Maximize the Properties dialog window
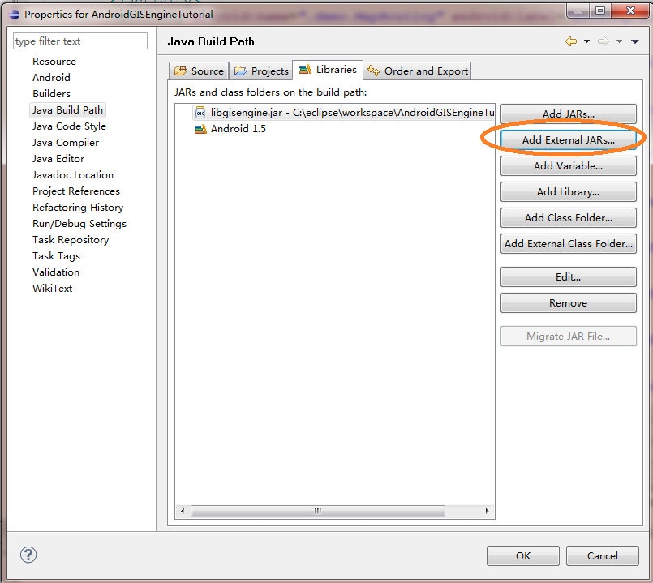This screenshot has width=653, height=583. coord(600,11)
